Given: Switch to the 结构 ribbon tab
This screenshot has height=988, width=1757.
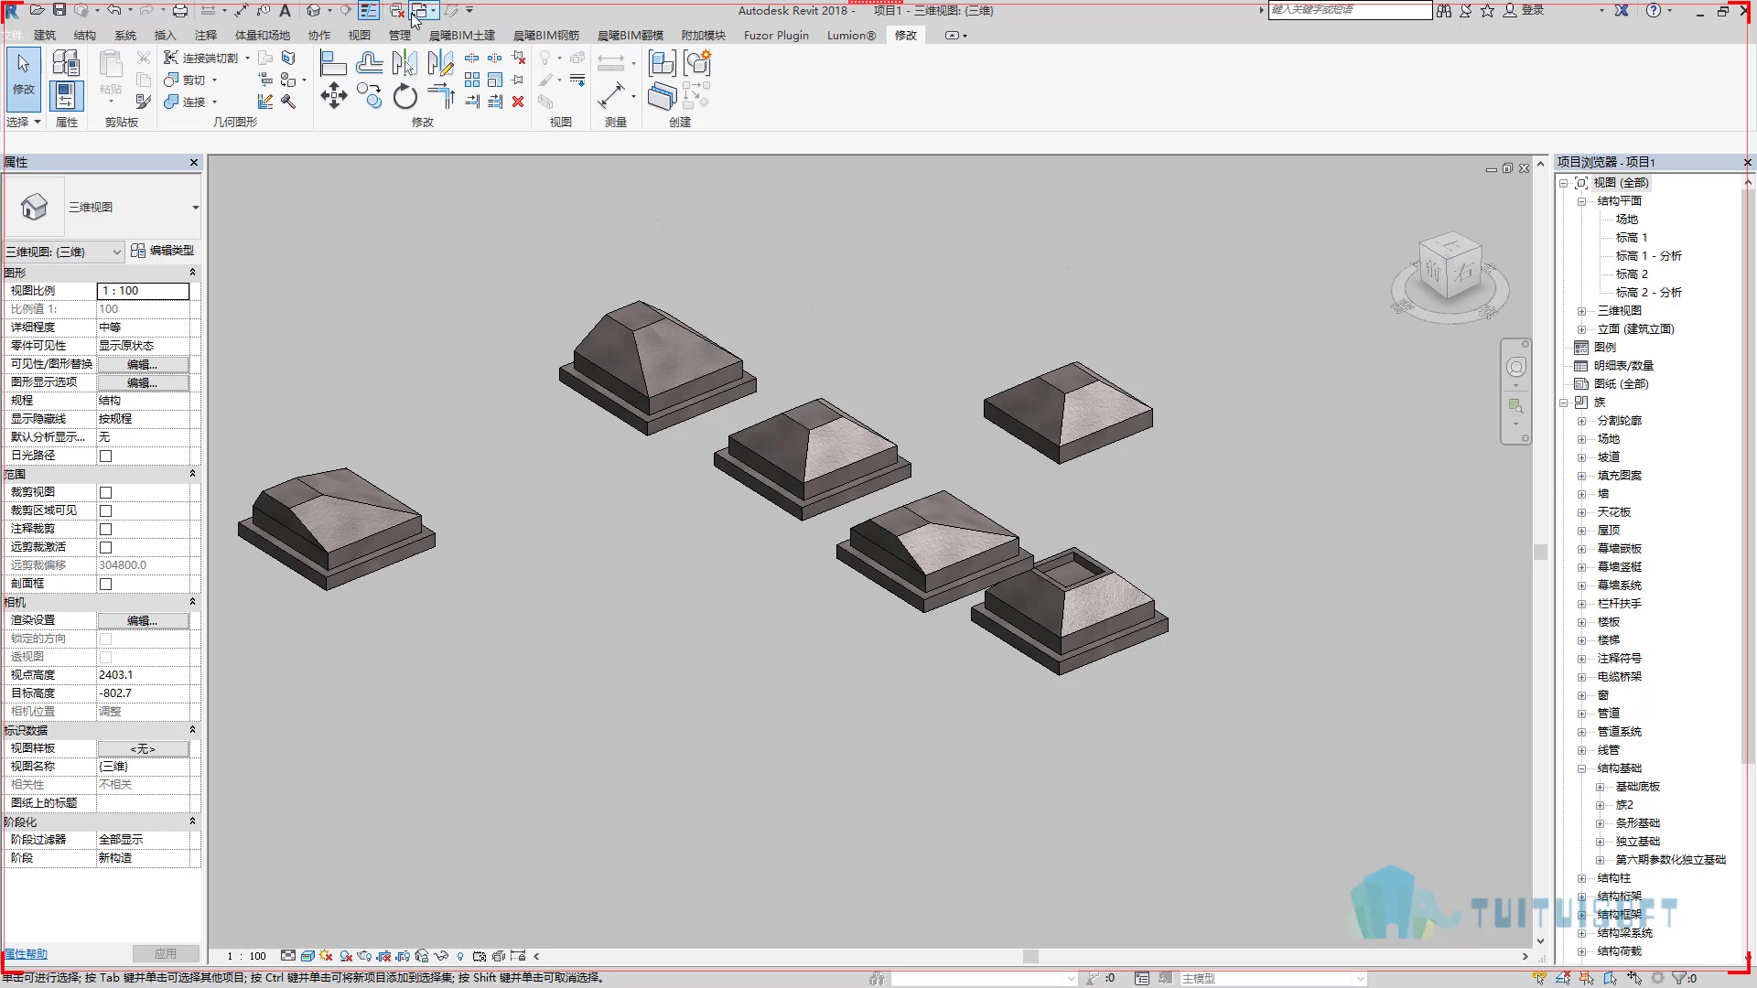Looking at the screenshot, I should coord(85,36).
